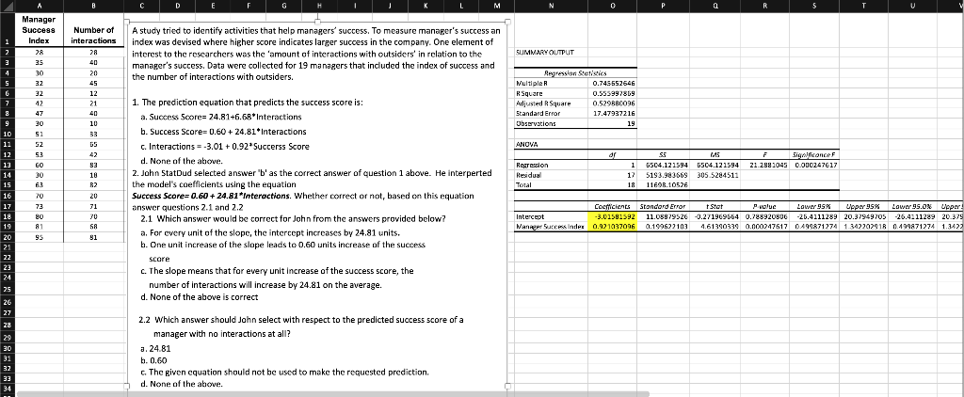964x397 pixels.
Task: Click the highlighted coefficient 0.921037096
Action: click(612, 227)
